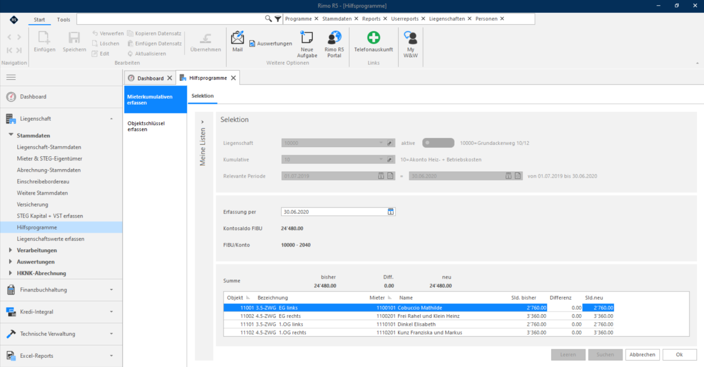Image resolution: width=704 pixels, height=367 pixels.
Task: Select Objektschlüssel erfassen
Action: 155,126
